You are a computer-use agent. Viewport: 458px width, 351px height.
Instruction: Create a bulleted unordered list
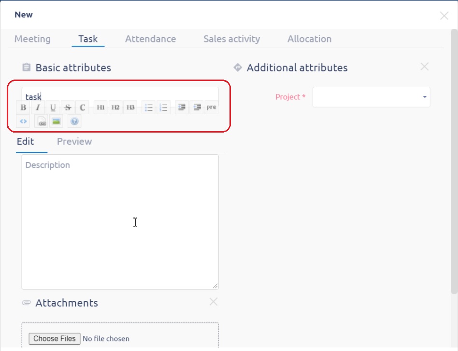pyautogui.click(x=149, y=108)
